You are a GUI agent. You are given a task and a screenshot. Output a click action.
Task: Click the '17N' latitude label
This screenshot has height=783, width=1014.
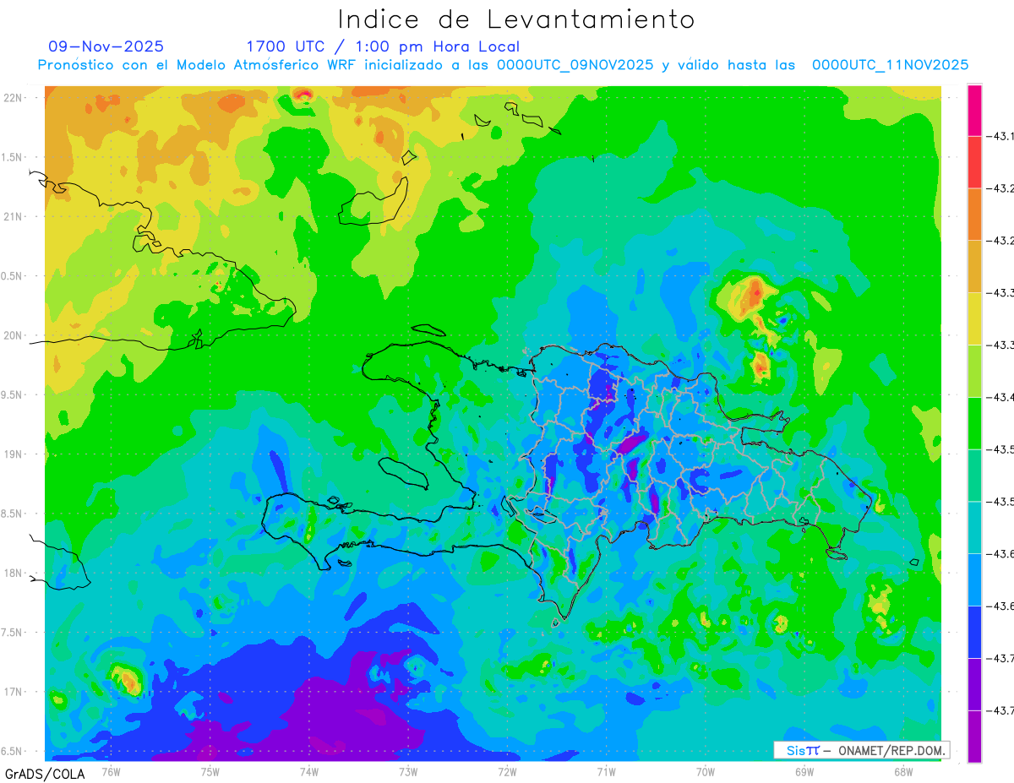click(x=13, y=692)
